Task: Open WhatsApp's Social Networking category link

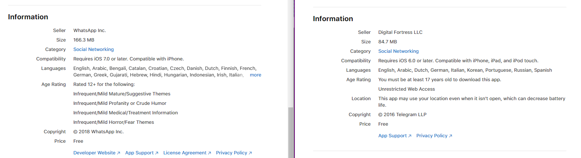Action: pos(93,50)
